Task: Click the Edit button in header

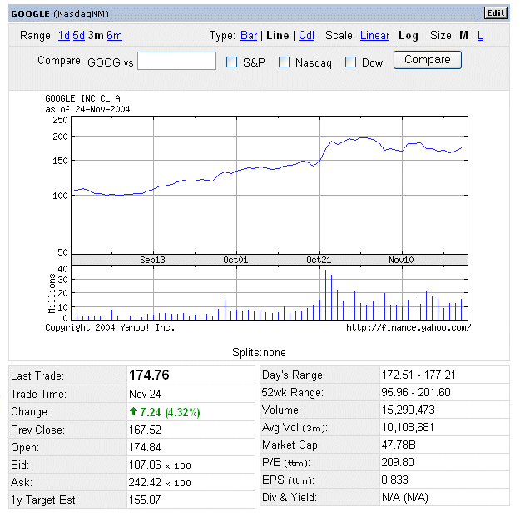Action: (x=496, y=13)
